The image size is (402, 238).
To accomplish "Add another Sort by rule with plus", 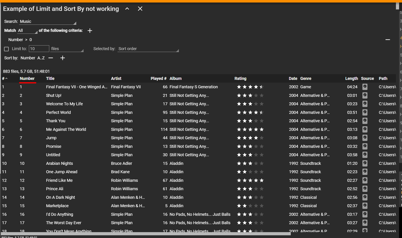I will coord(62,58).
